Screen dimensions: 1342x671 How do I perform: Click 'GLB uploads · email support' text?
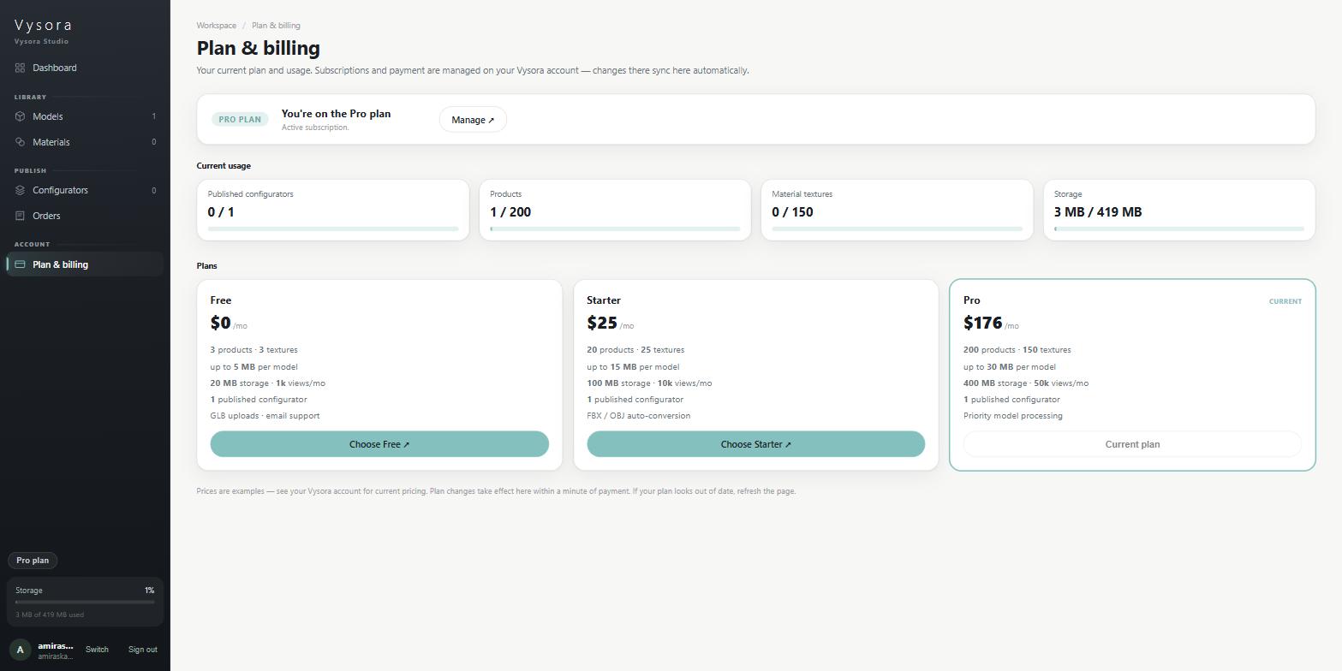click(x=265, y=416)
